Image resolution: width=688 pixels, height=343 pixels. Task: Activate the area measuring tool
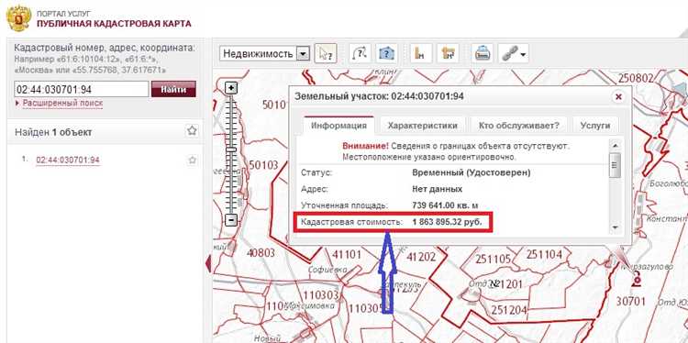tap(448, 54)
